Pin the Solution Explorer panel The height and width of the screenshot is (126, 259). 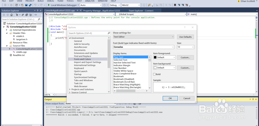pyautogui.click(x=38, y=11)
